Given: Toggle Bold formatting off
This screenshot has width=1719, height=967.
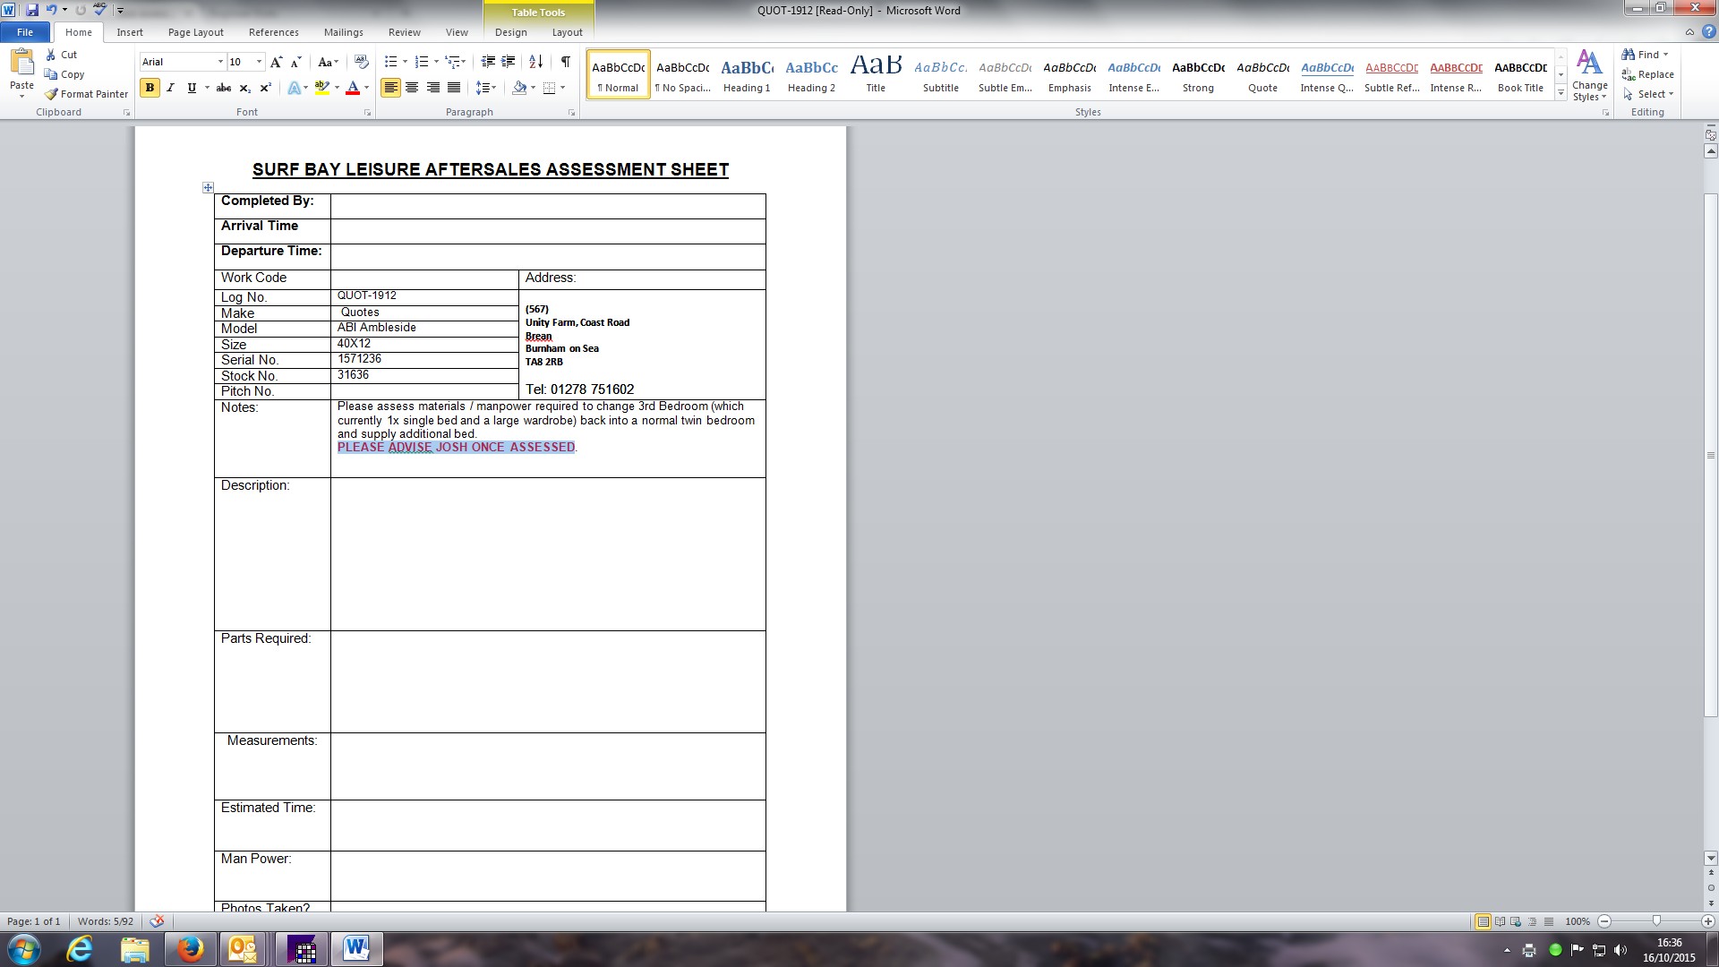Looking at the screenshot, I should (150, 88).
